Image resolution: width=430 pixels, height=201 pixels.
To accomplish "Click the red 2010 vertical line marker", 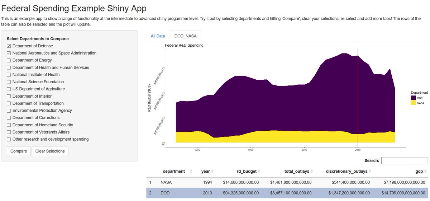I will pyautogui.click(x=358, y=98).
